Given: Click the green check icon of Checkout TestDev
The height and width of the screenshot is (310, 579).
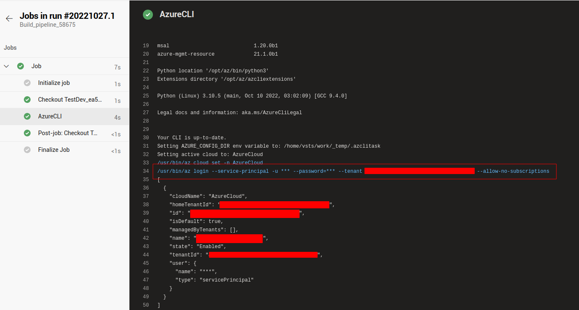Looking at the screenshot, I should pyautogui.click(x=27, y=100).
